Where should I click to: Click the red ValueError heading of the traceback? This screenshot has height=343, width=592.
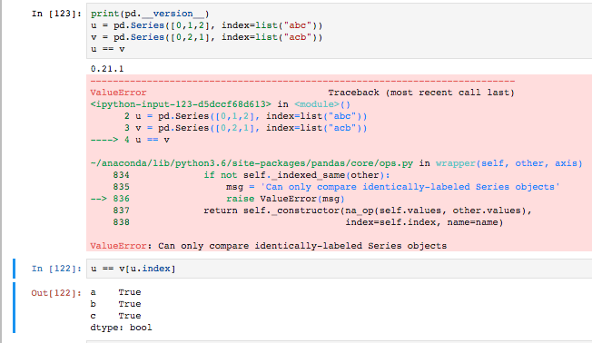pyautogui.click(x=118, y=93)
